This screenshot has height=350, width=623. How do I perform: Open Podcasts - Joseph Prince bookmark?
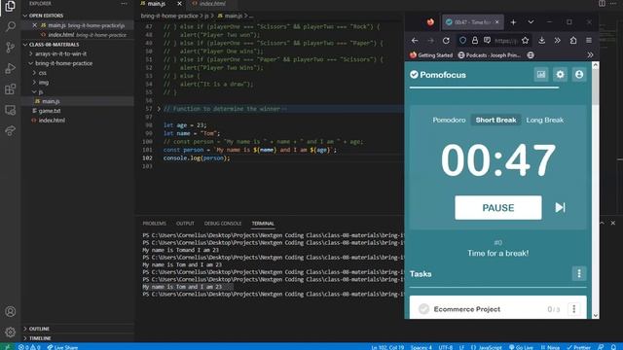coord(489,55)
